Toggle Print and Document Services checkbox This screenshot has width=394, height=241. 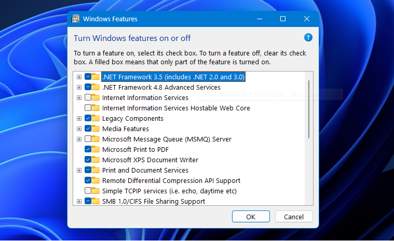click(x=88, y=170)
